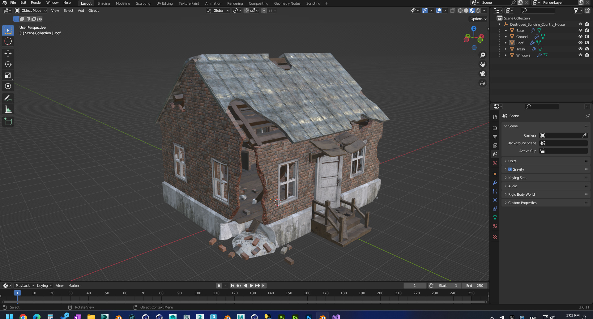Viewport: 593px width, 319px height.
Task: Click the zoom view magnifier icon
Action: (483, 55)
